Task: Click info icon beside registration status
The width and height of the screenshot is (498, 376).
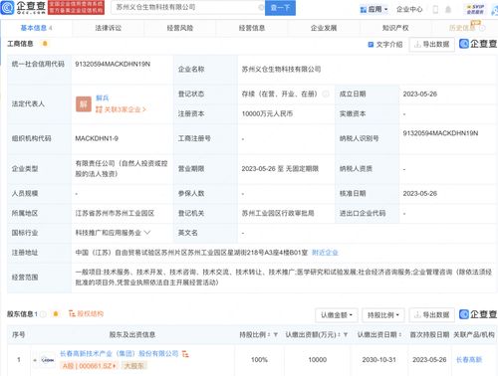Action: click(326, 94)
